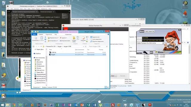Open uTorrent from the taskbar
191x107 pixels.
[101, 105]
